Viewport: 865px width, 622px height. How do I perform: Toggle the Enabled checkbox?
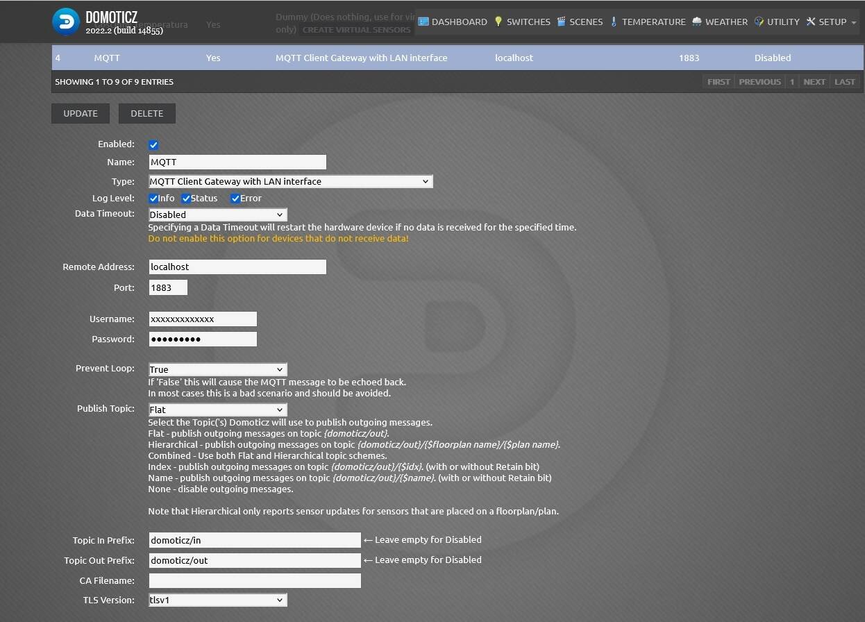153,145
